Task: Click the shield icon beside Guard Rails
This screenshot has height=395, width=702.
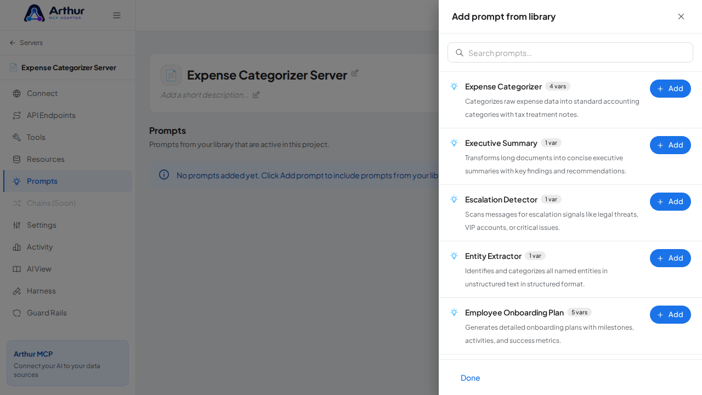Action: pyautogui.click(x=16, y=313)
